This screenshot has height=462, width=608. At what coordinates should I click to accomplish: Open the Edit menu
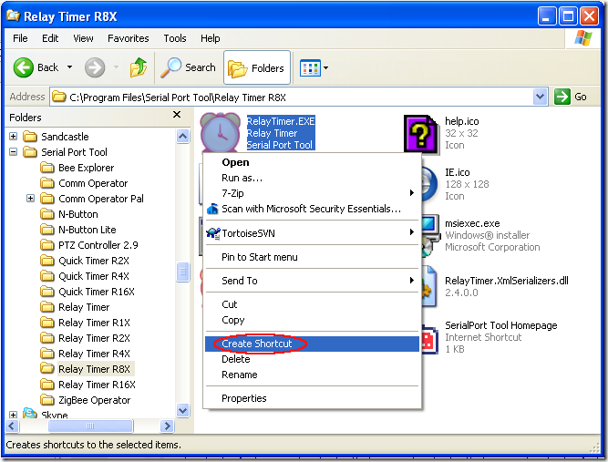50,38
